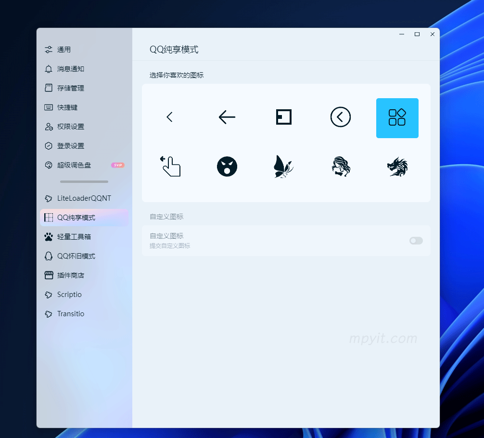Choose the butterfly fairy icon

pyautogui.click(x=284, y=167)
